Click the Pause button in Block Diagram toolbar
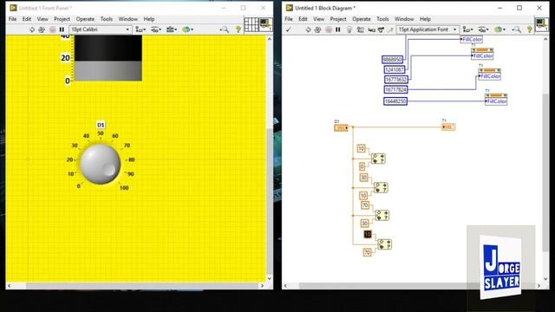Viewport: 555px width, 312px height. [x=337, y=29]
